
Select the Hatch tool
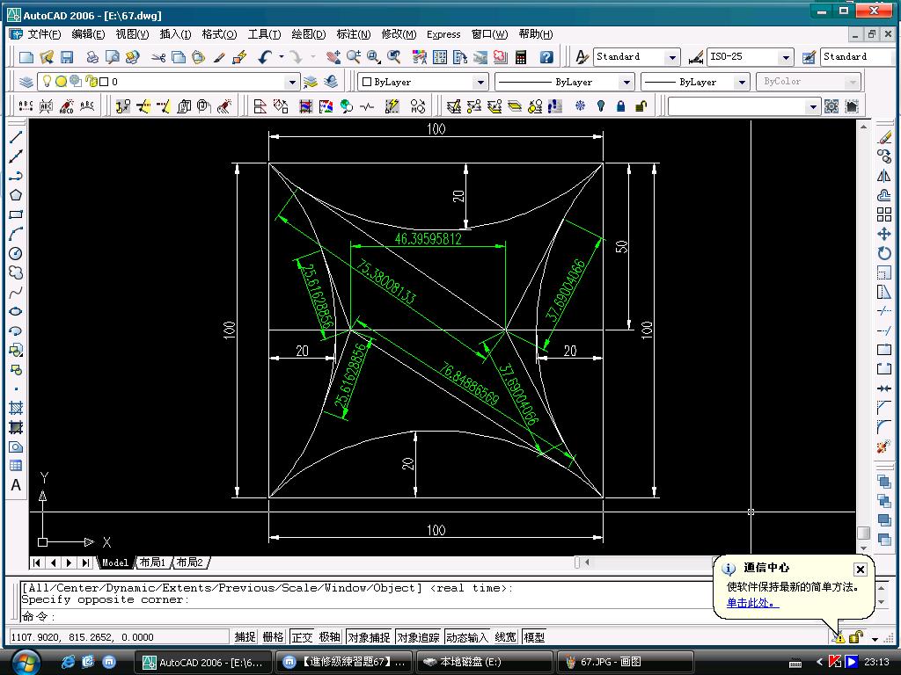pos(16,408)
